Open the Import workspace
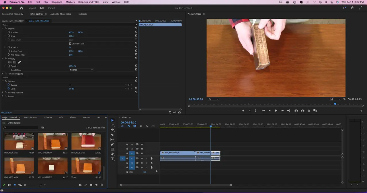The width and height of the screenshot is (367, 193). tap(32, 8)
